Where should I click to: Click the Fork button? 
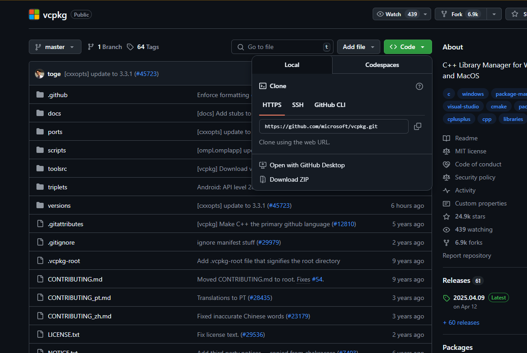click(461, 14)
